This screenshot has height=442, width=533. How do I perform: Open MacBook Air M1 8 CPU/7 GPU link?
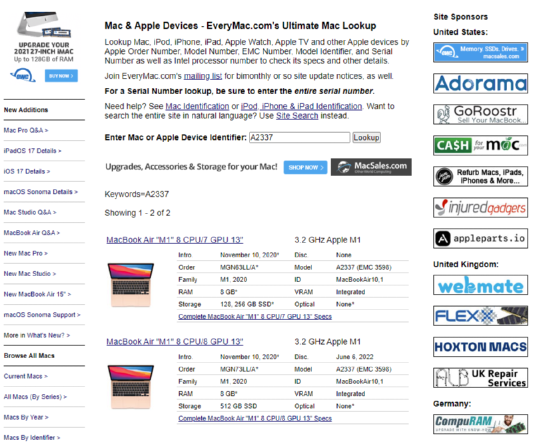(x=175, y=240)
